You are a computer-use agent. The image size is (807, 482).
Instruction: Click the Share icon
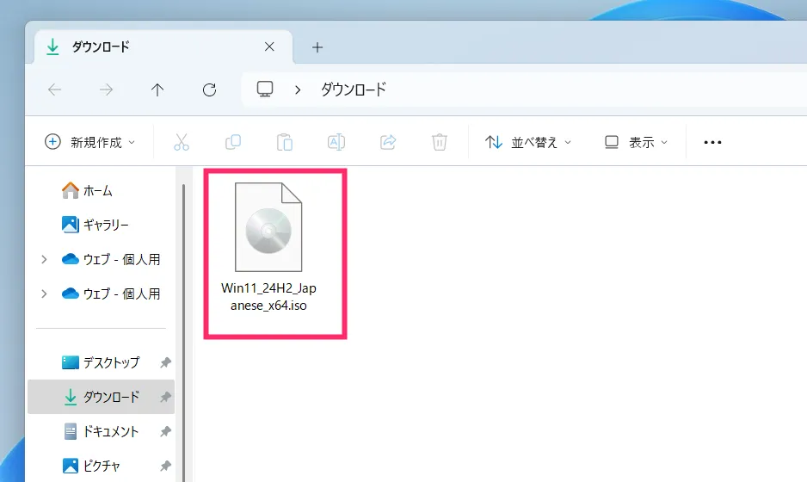tap(387, 142)
